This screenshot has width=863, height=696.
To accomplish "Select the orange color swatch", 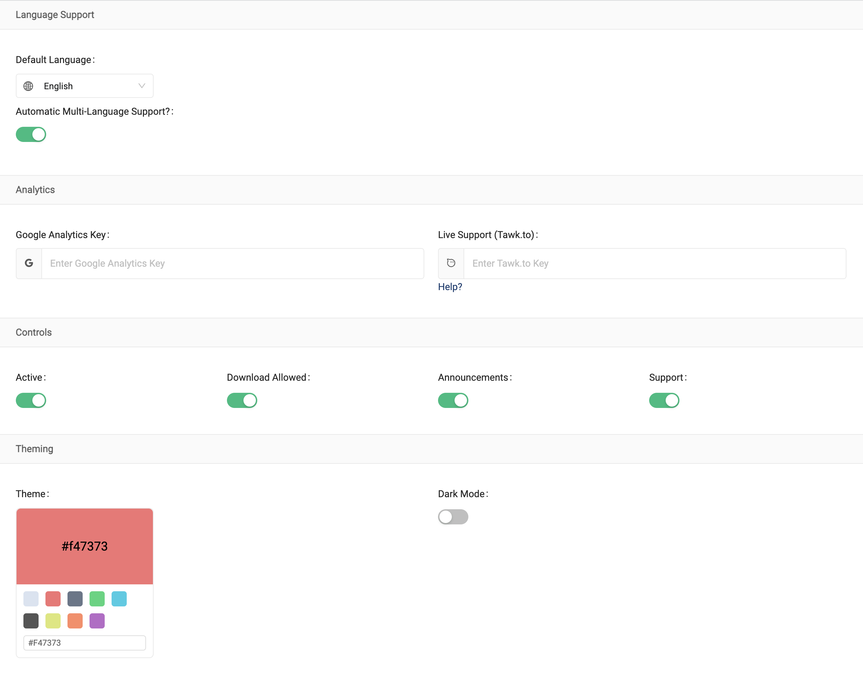I will click(x=75, y=621).
